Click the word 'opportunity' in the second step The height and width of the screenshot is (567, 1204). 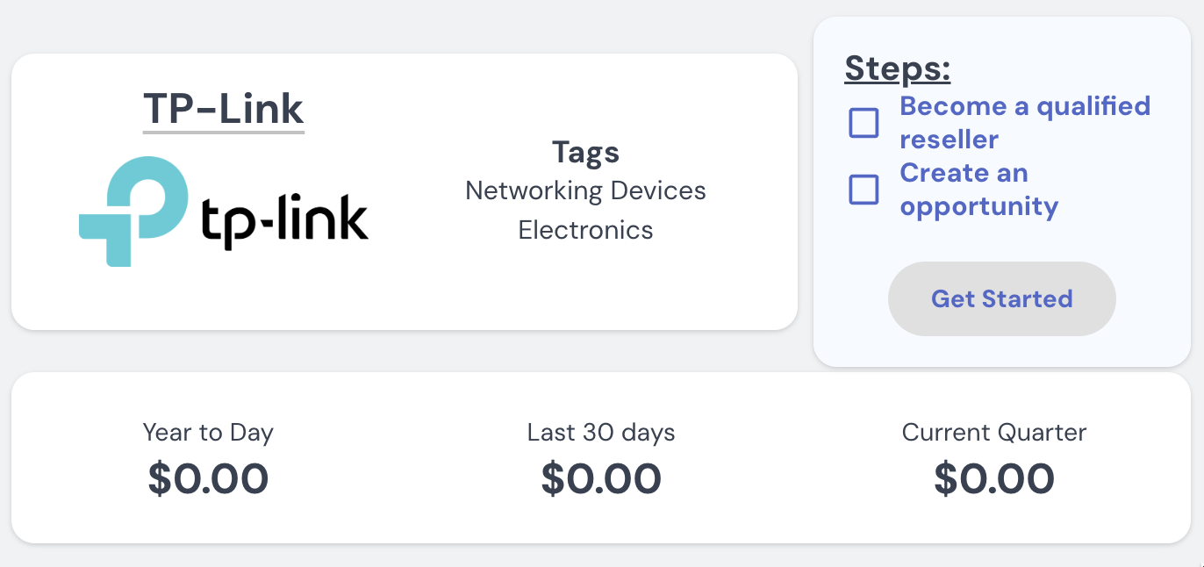click(x=978, y=207)
